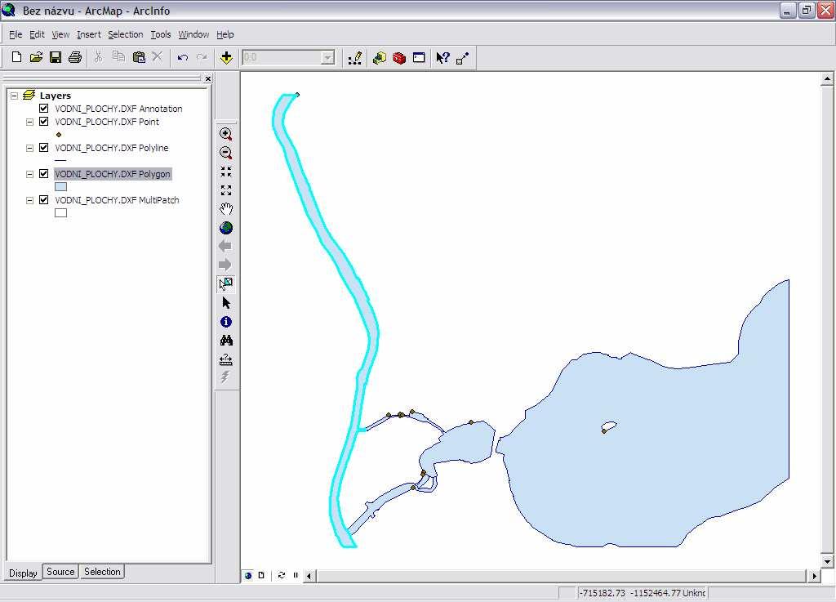Screen dimensions: 836x602
Task: Choose the Select Features tool
Action: coord(226,283)
